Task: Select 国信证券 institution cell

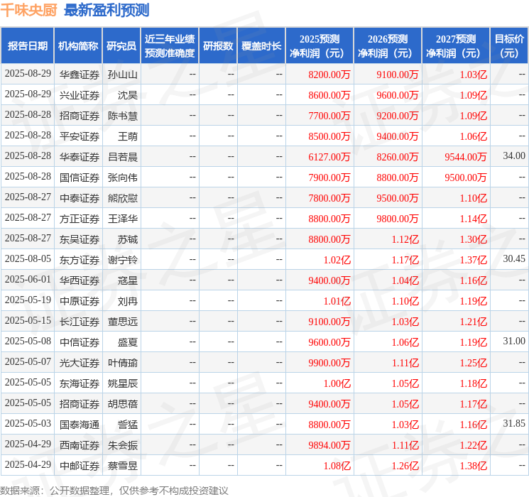Action: 80,177
